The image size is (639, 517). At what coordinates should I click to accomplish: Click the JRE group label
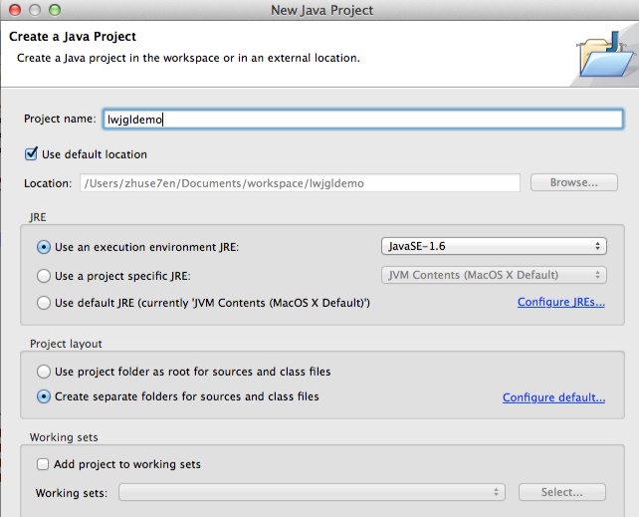point(38,217)
